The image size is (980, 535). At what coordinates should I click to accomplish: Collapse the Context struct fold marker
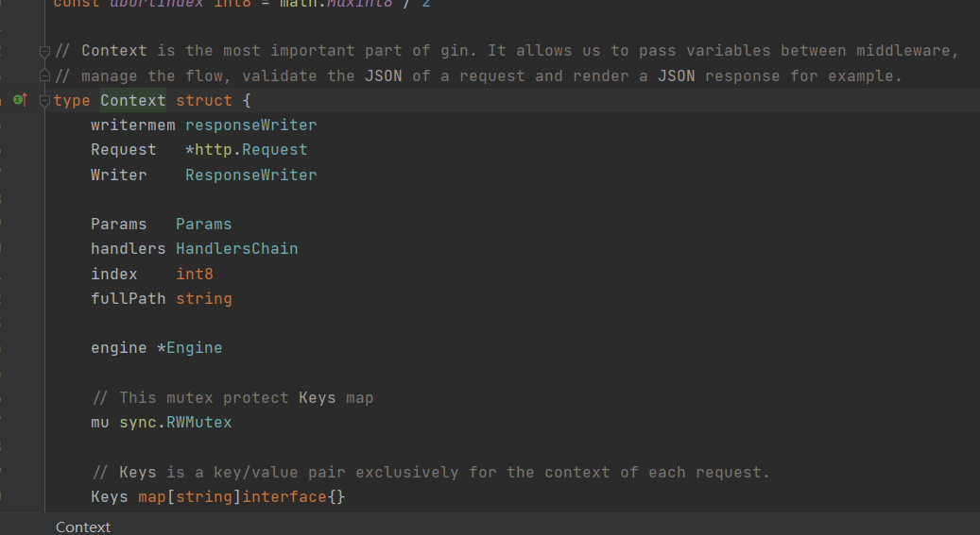click(x=44, y=101)
